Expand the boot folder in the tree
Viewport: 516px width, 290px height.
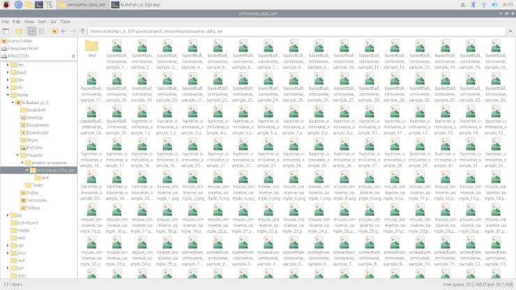8,72
